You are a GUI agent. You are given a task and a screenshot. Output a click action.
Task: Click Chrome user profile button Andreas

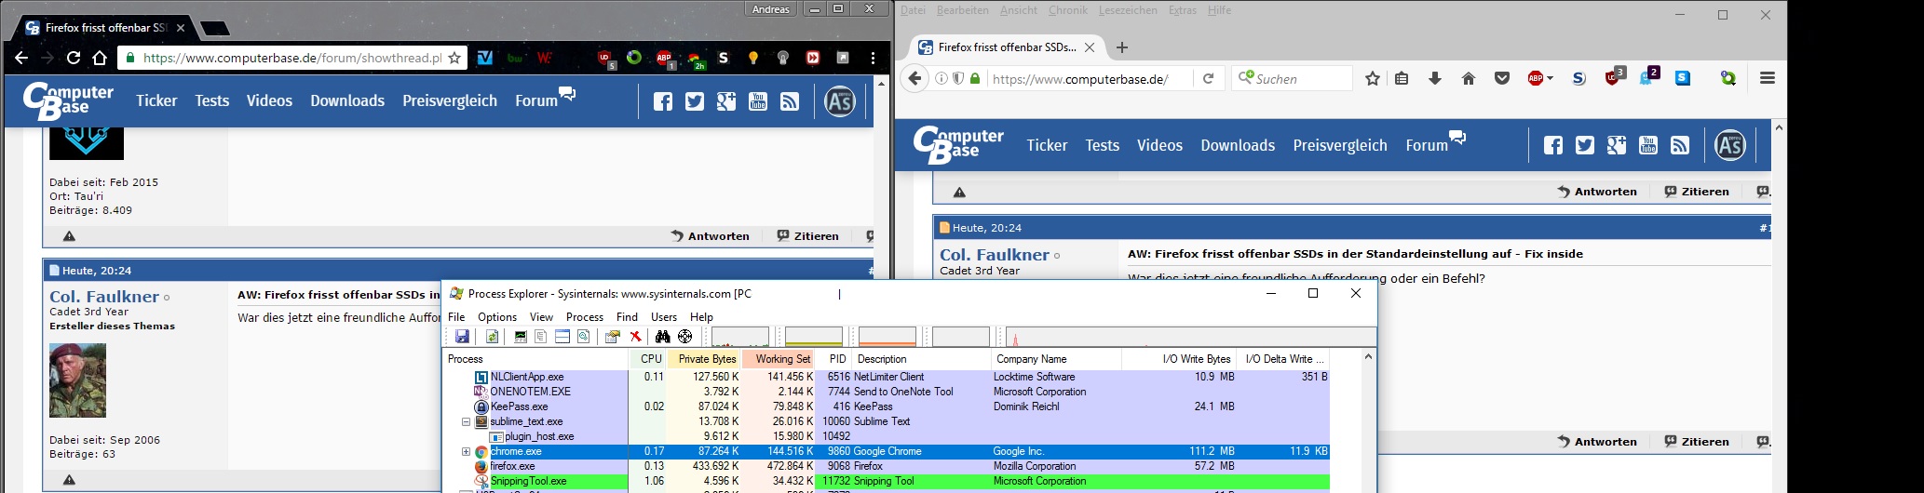771,9
